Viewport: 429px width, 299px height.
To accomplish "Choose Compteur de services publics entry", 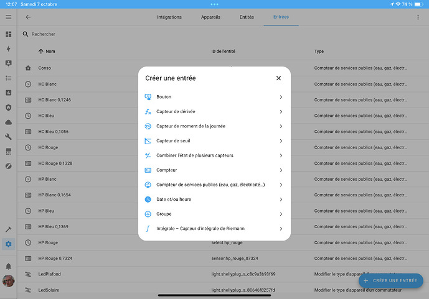I will click(214, 185).
